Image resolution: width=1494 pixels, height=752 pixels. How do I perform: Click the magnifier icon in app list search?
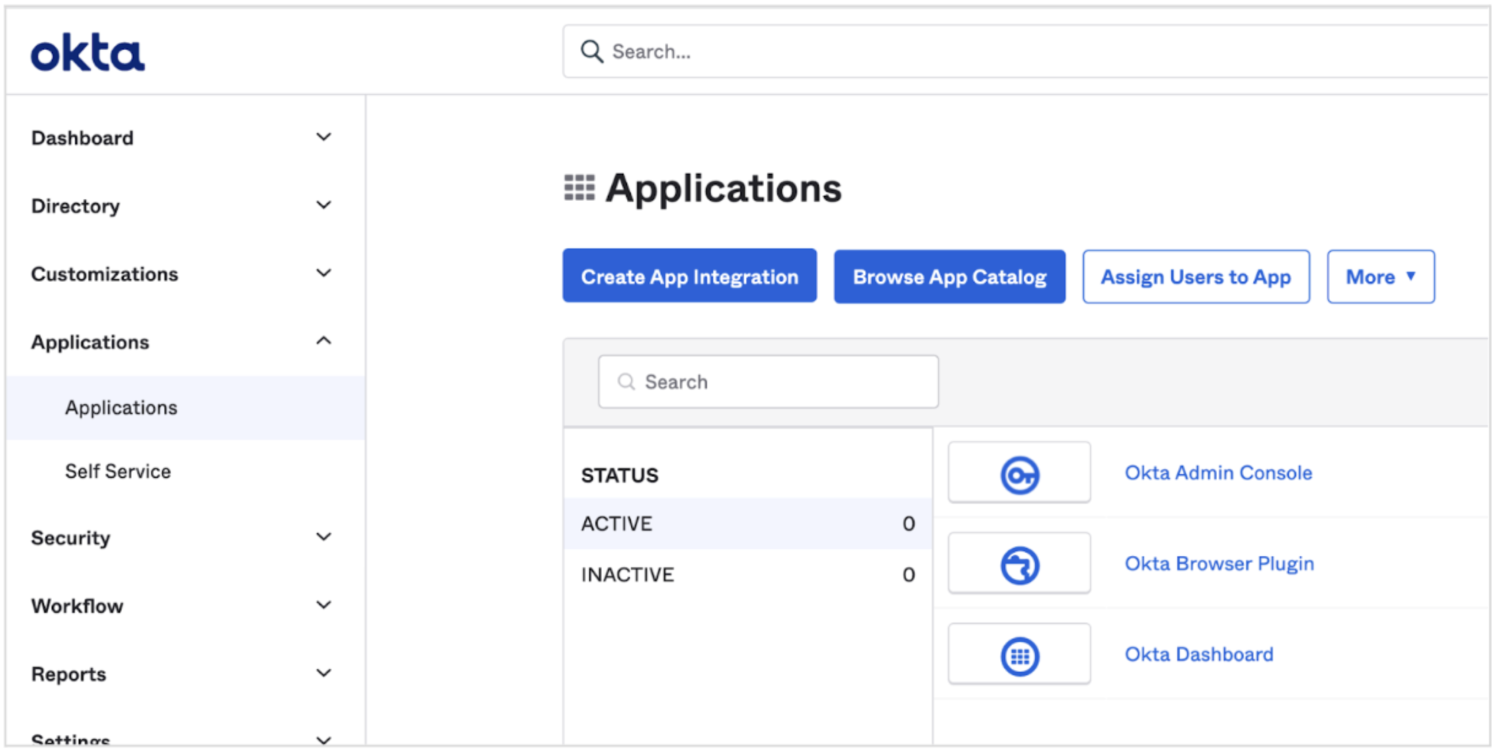click(625, 382)
